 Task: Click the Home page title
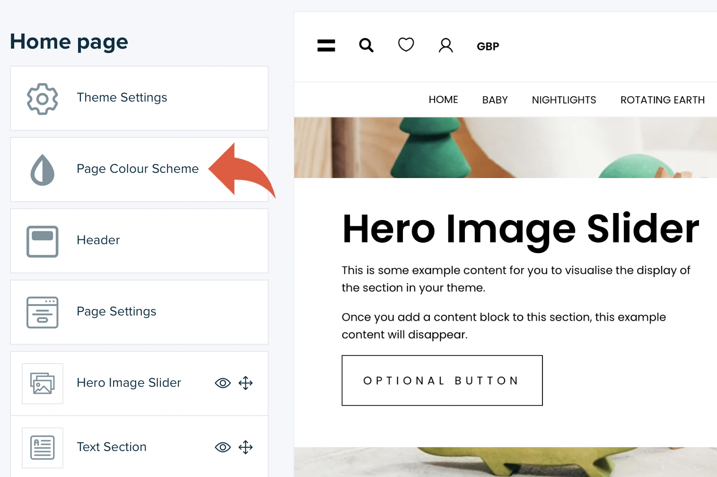coord(69,42)
